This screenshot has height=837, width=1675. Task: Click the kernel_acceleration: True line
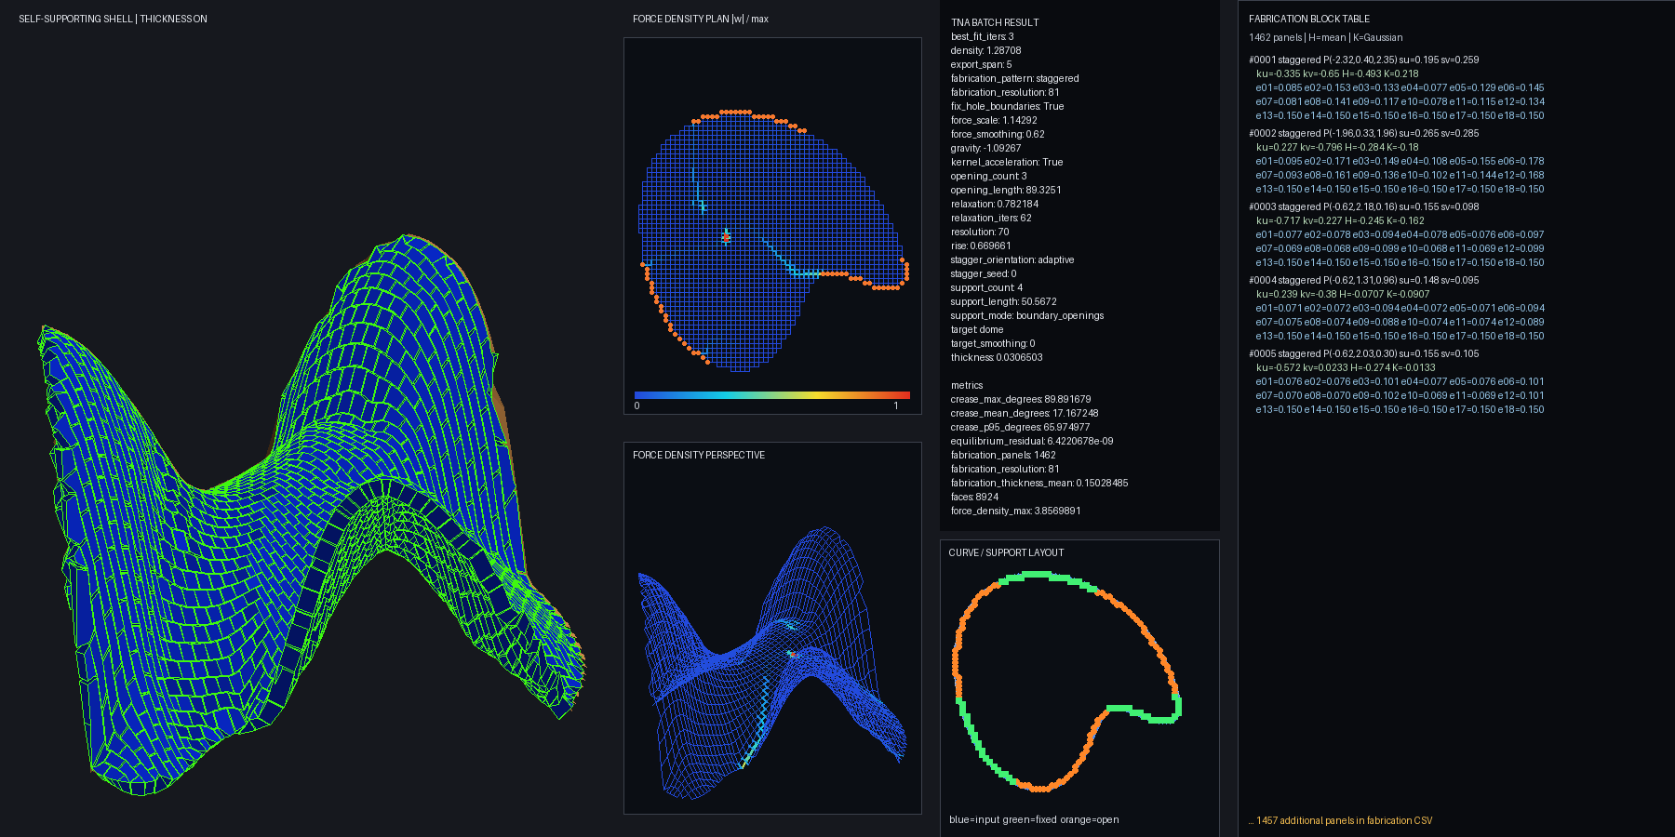click(1007, 162)
